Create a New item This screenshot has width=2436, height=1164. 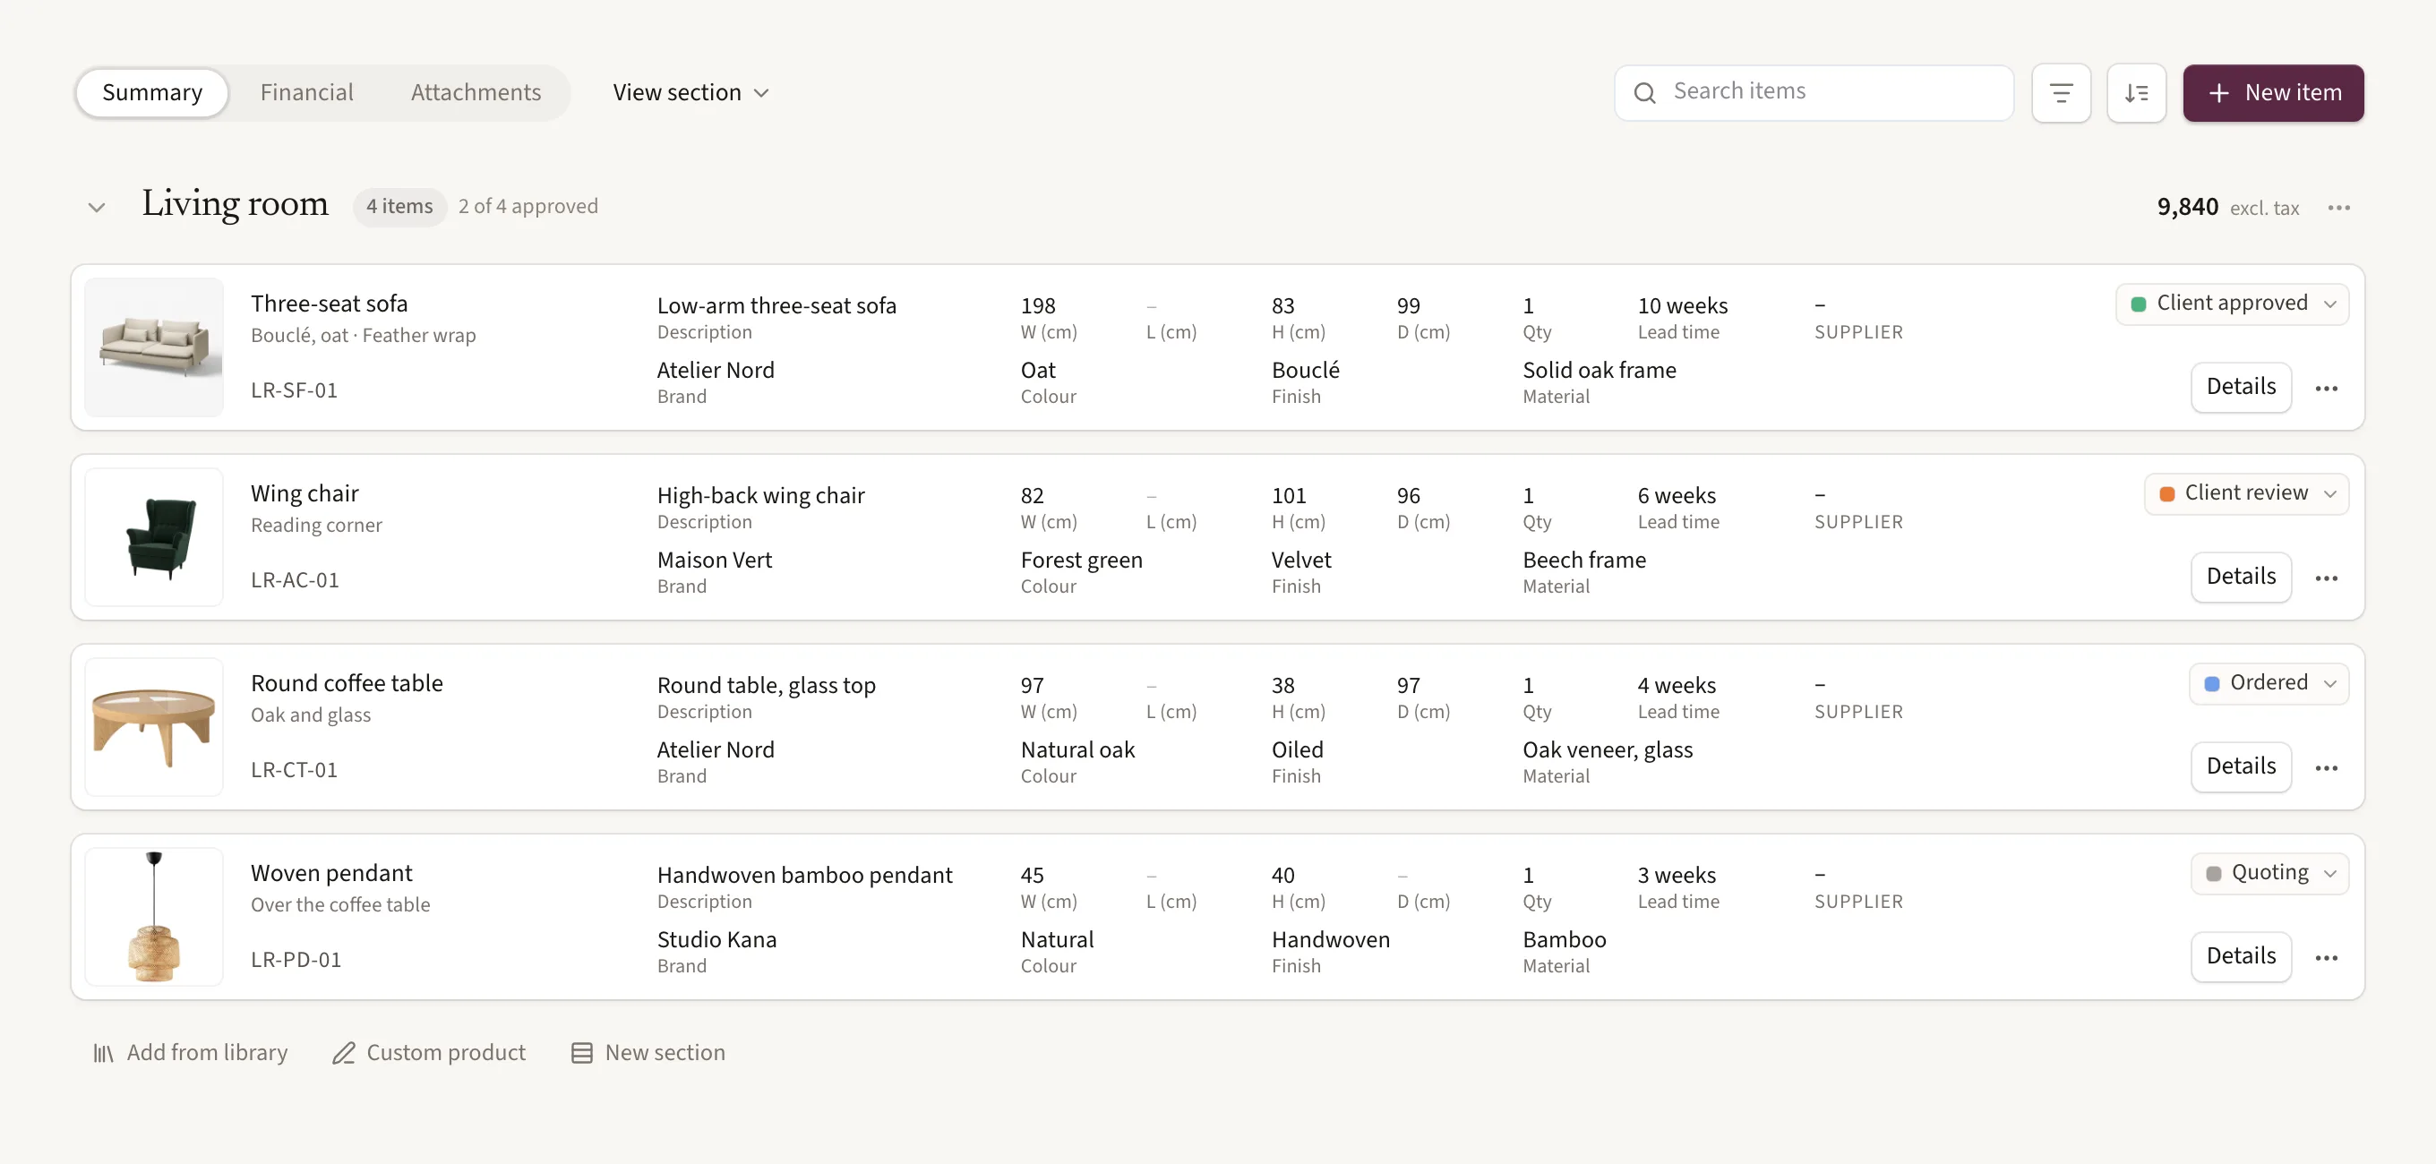[x=2272, y=92]
